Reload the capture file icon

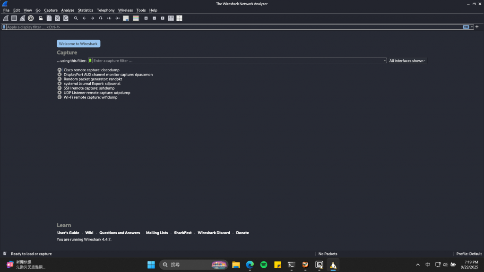pos(66,18)
